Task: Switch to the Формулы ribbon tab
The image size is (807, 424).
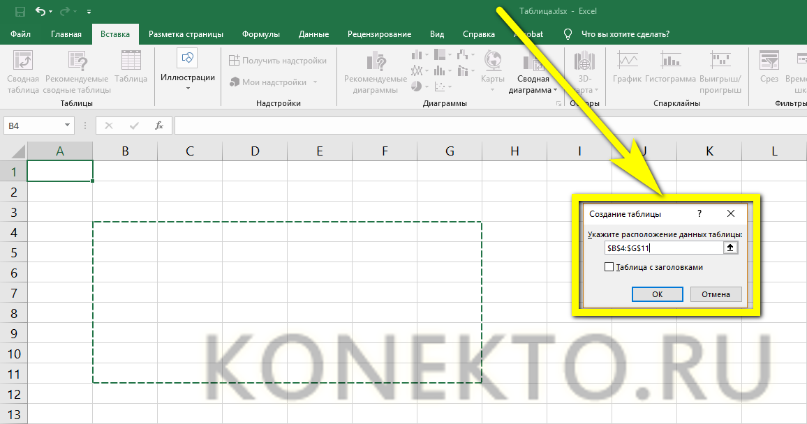Action: [261, 34]
